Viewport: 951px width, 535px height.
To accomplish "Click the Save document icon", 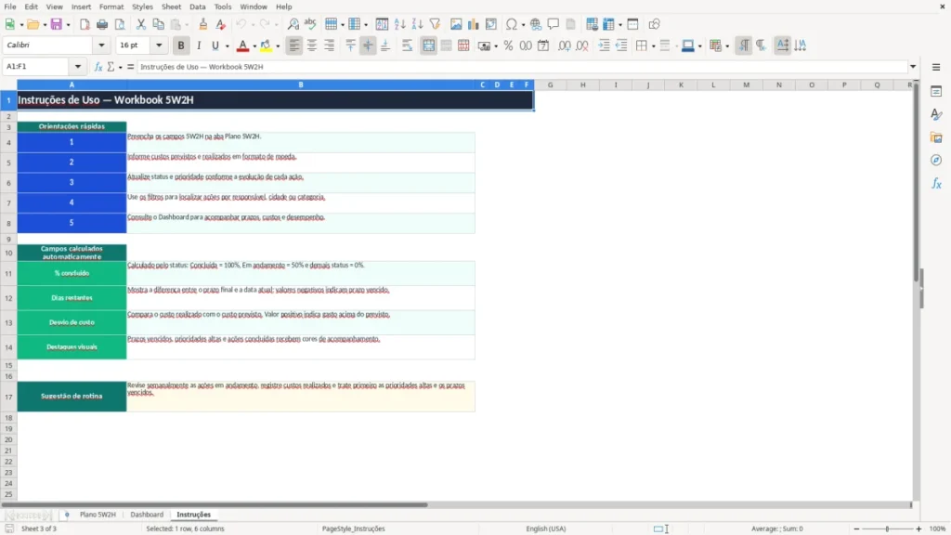I will coord(57,24).
